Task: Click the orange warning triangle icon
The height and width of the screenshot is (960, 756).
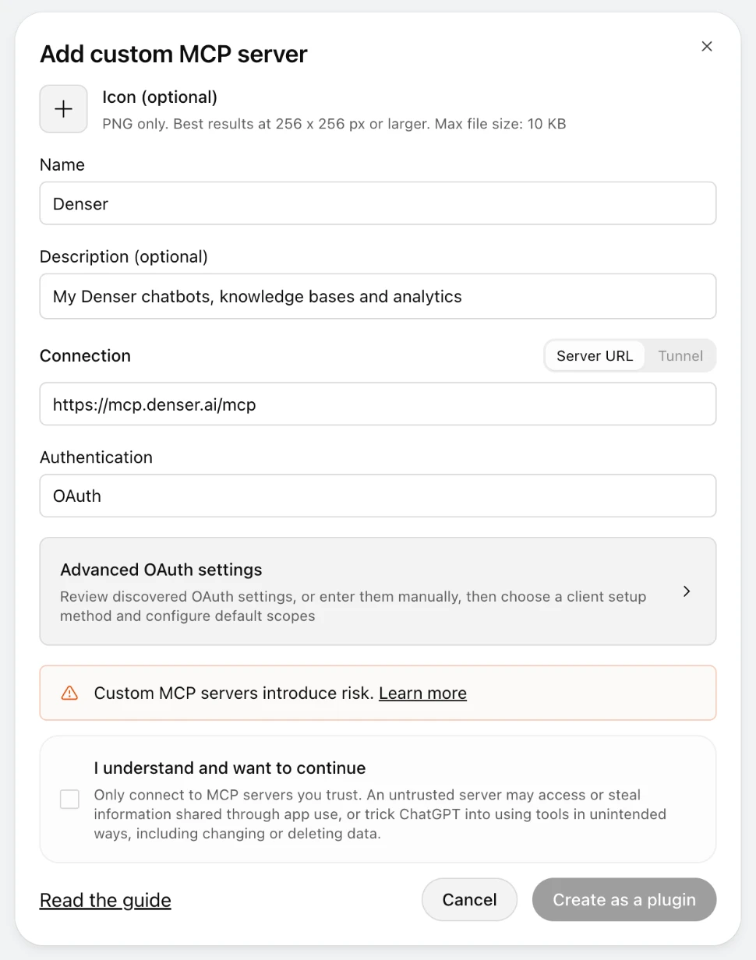Action: click(x=69, y=693)
